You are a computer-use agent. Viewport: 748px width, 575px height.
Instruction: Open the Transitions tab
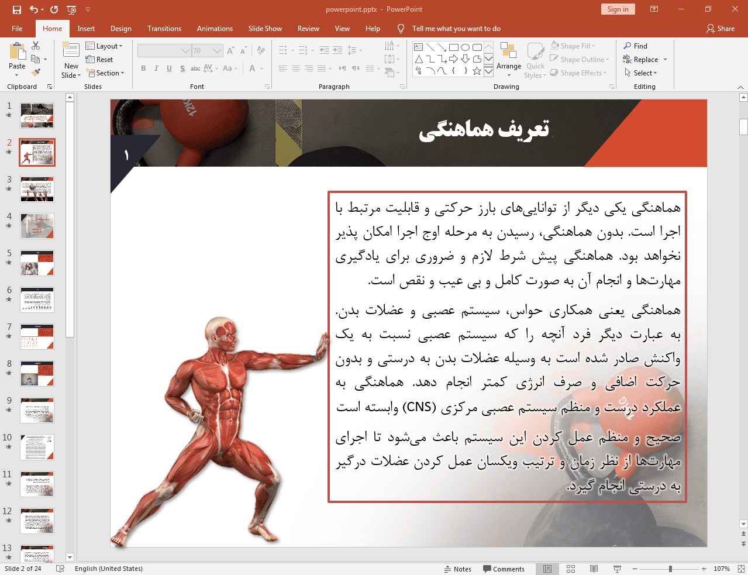coord(164,29)
